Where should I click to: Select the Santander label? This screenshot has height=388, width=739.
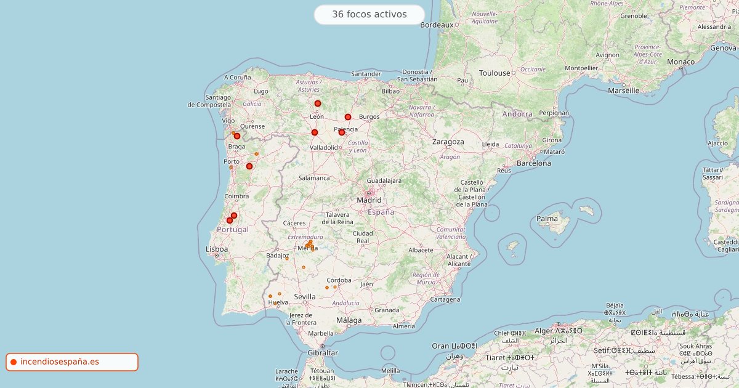(x=366, y=74)
